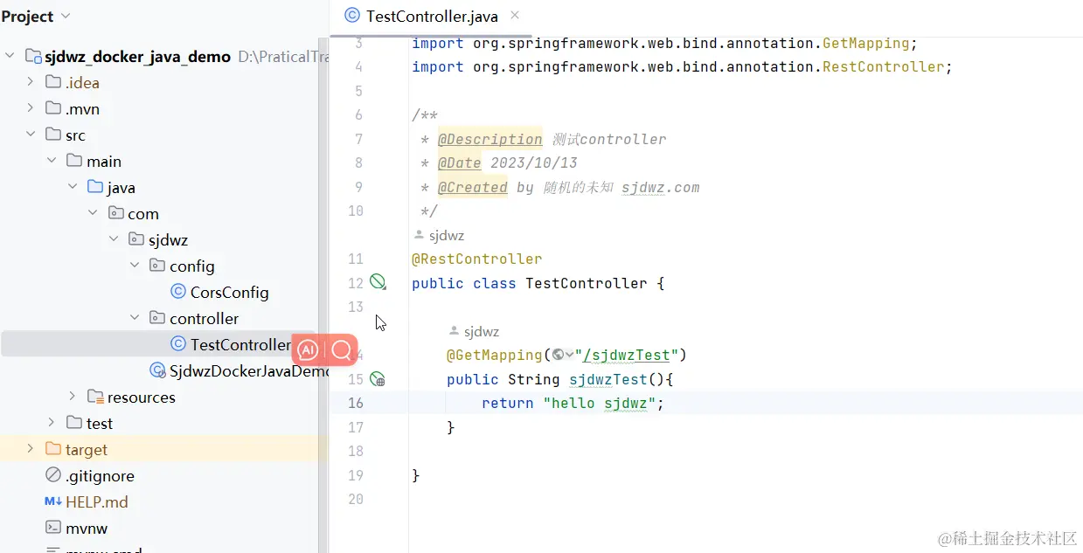The height and width of the screenshot is (553, 1083).
Task: Open the globe URL dropdown in GetMapping
Action: tap(563, 355)
